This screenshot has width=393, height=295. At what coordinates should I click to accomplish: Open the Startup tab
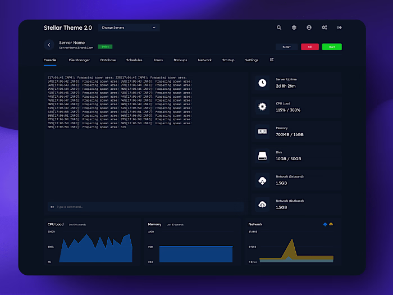point(229,60)
